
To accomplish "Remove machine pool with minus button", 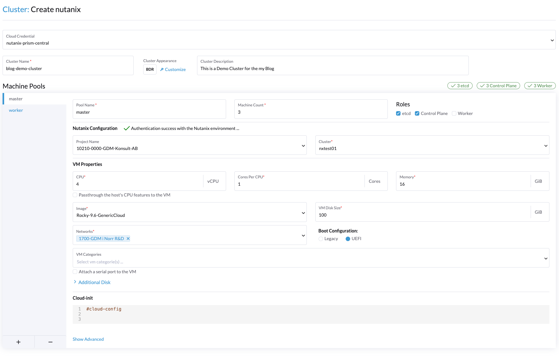I will 50,342.
